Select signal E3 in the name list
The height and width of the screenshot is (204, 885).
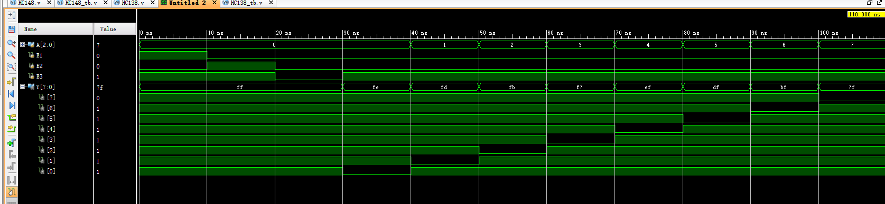(39, 76)
